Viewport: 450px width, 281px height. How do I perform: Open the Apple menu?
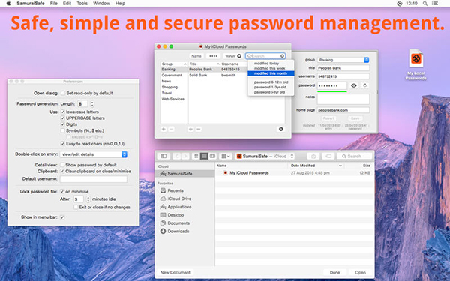tap(8, 4)
